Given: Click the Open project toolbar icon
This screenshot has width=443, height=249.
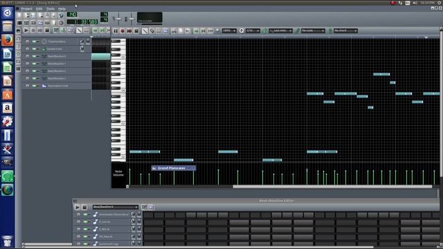Looking at the screenshot, I should (33, 15).
